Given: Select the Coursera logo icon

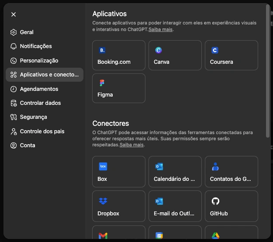Looking at the screenshot, I should [215, 50].
